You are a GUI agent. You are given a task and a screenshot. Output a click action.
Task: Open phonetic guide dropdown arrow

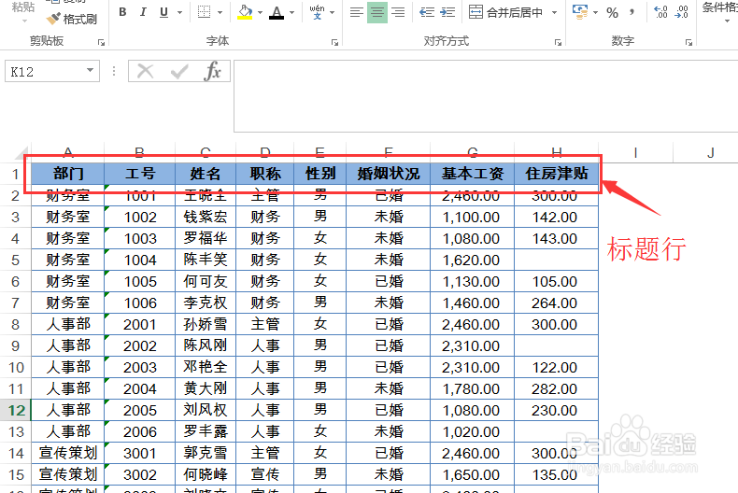point(333,13)
